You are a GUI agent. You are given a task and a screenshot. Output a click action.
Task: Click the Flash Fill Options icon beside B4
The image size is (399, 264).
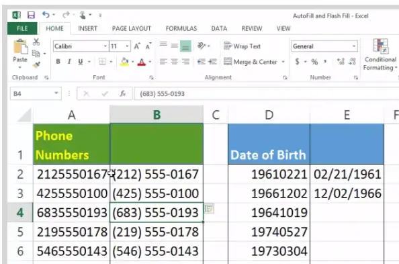[x=209, y=208]
